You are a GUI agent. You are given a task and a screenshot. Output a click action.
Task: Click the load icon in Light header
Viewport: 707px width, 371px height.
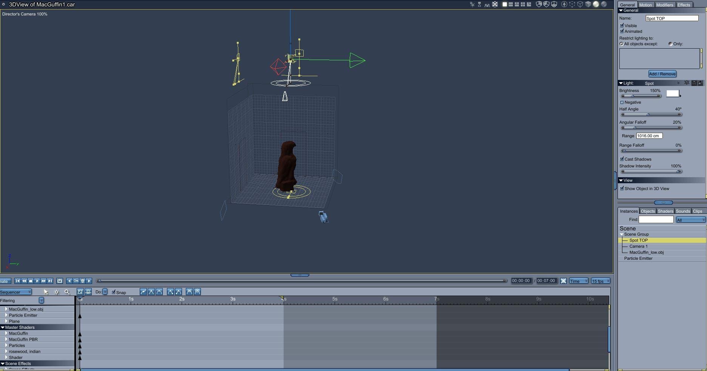click(700, 83)
